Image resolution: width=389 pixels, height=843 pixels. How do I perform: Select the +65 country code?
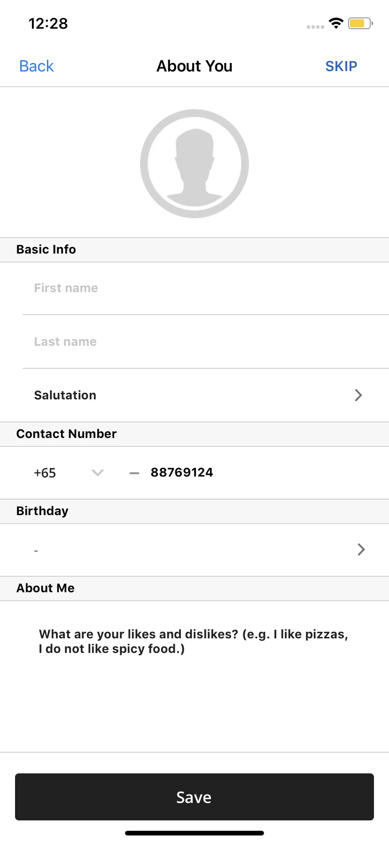(x=45, y=473)
